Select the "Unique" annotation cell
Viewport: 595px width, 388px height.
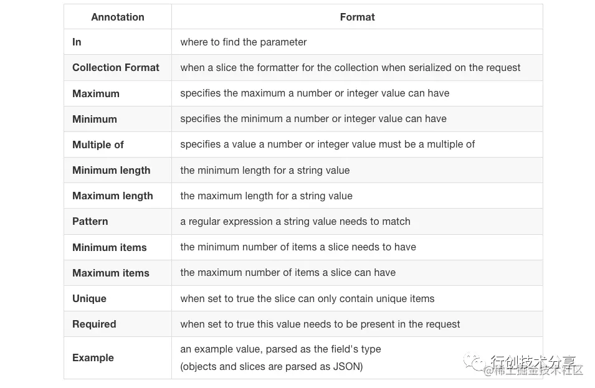(x=89, y=298)
